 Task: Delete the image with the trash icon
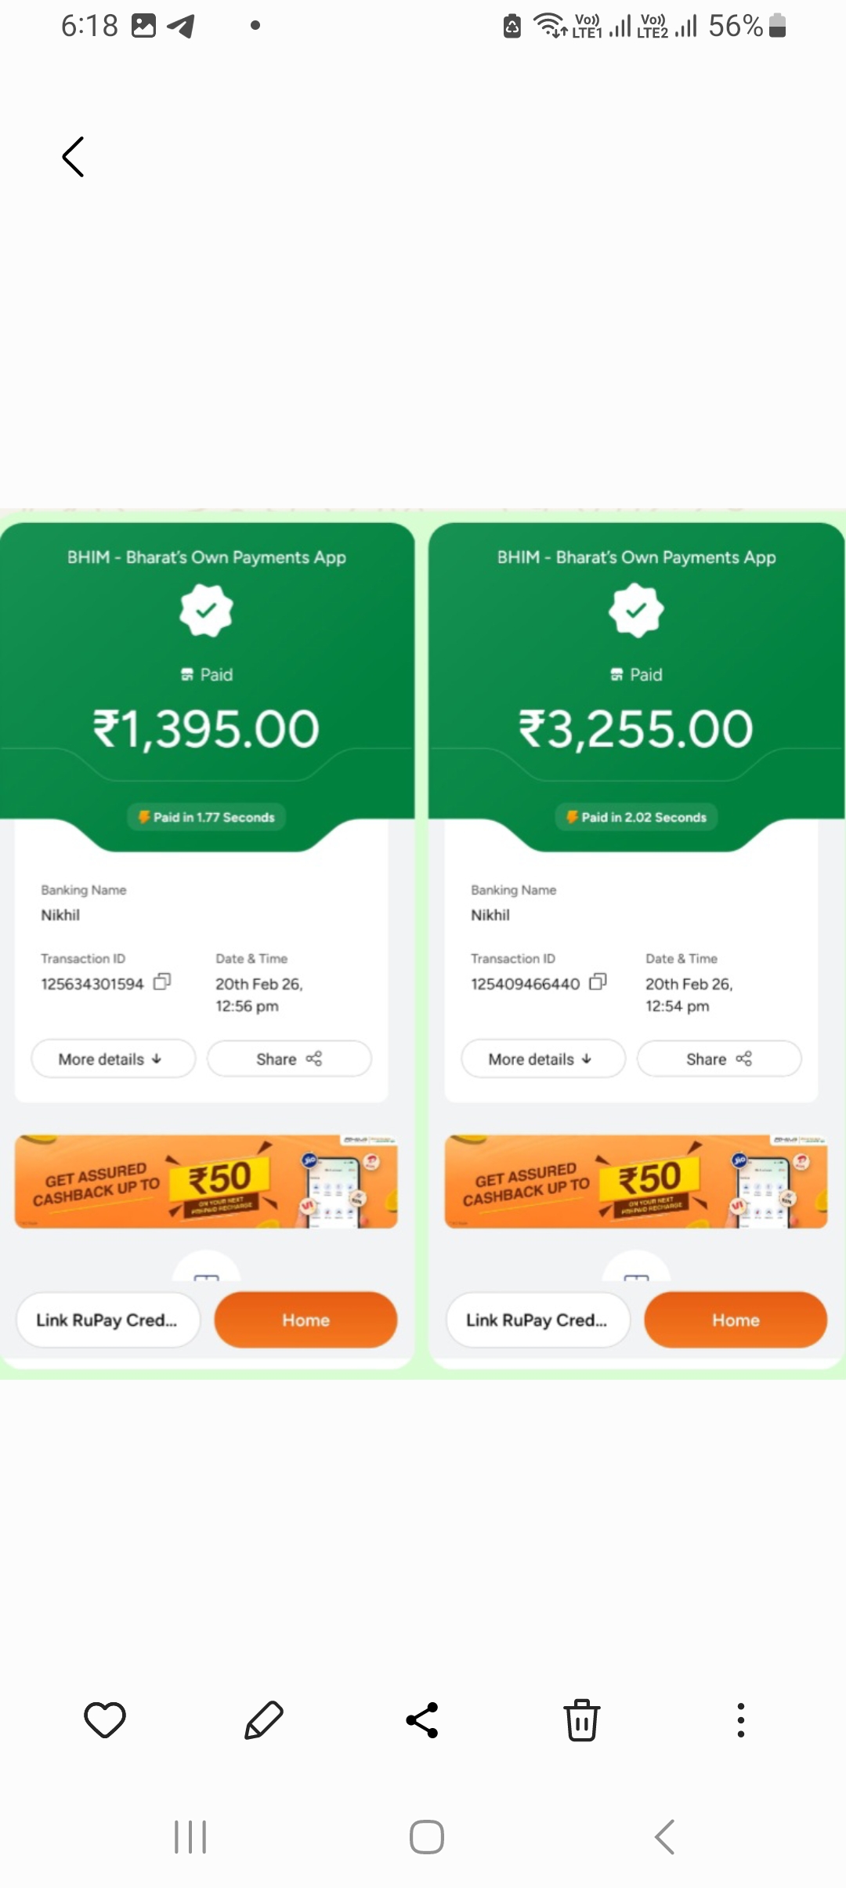point(582,1721)
